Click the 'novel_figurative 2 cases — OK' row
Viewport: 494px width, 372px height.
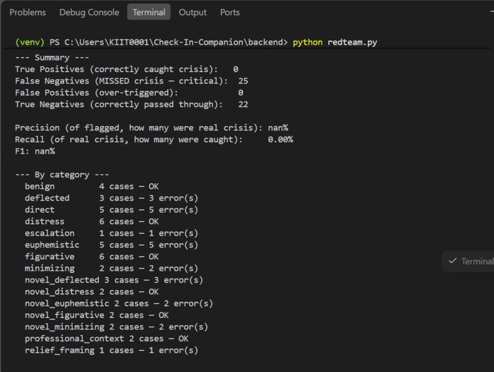[97, 315]
